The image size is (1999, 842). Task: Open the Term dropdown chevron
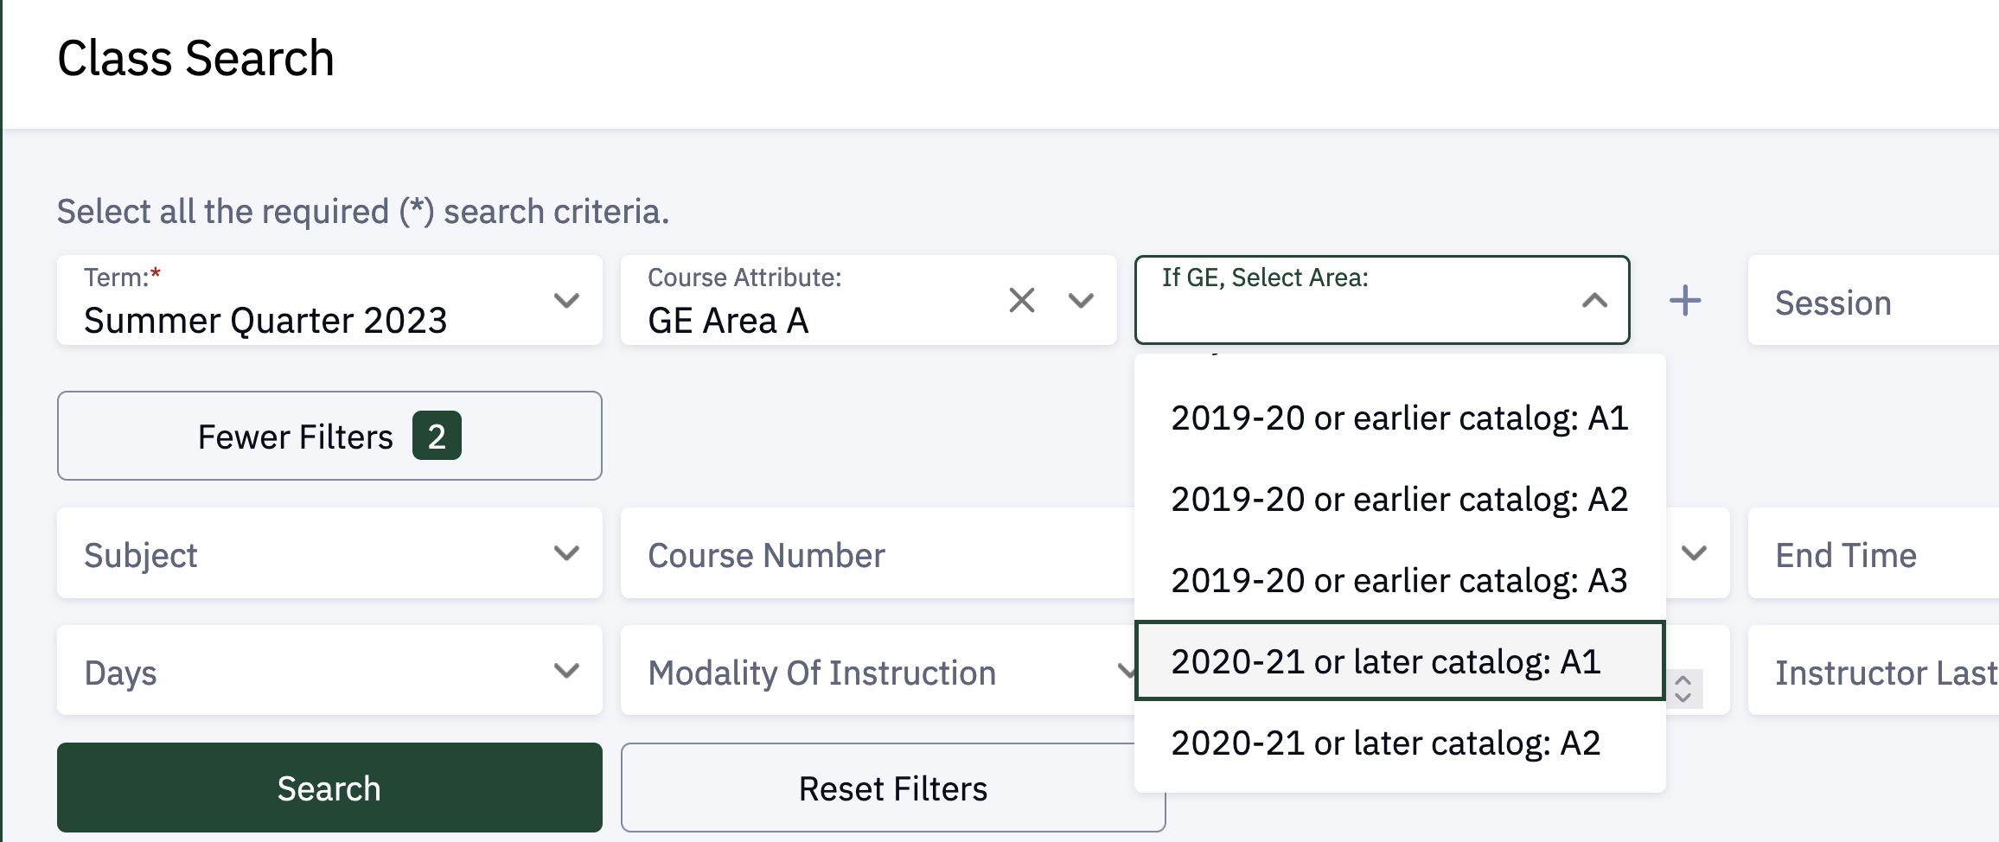[x=566, y=301]
